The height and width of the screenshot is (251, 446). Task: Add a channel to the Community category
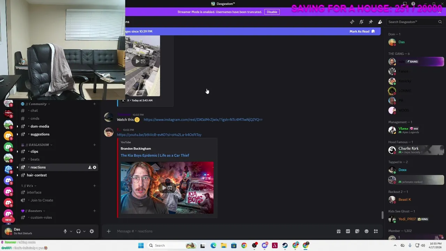94,104
